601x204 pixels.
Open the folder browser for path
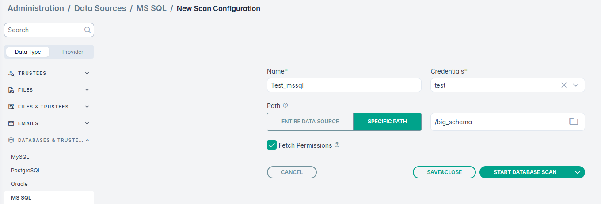pyautogui.click(x=574, y=122)
